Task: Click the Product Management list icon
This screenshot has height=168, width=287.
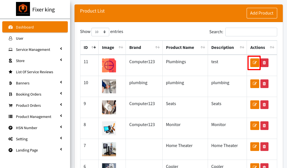Action: [11, 117]
